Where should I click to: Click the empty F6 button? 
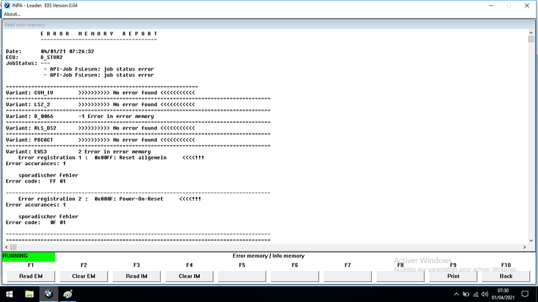click(295, 276)
